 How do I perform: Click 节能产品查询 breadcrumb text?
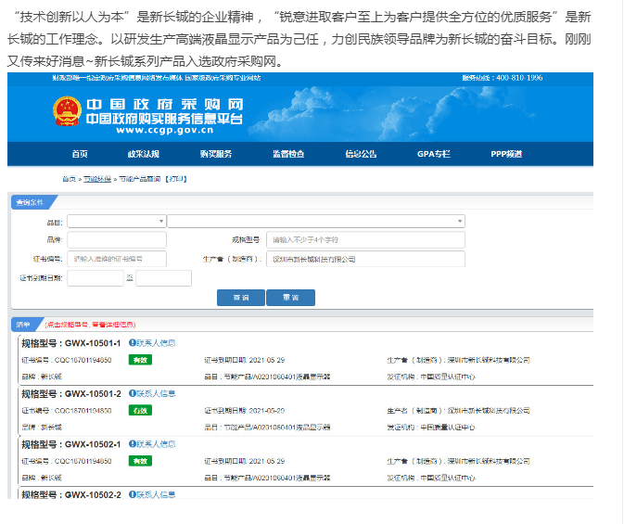(139, 179)
